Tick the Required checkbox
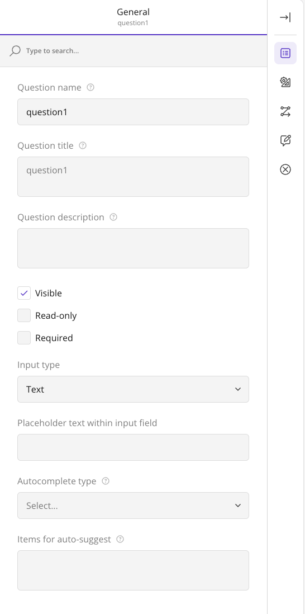This screenshot has height=614, width=305. [24, 338]
